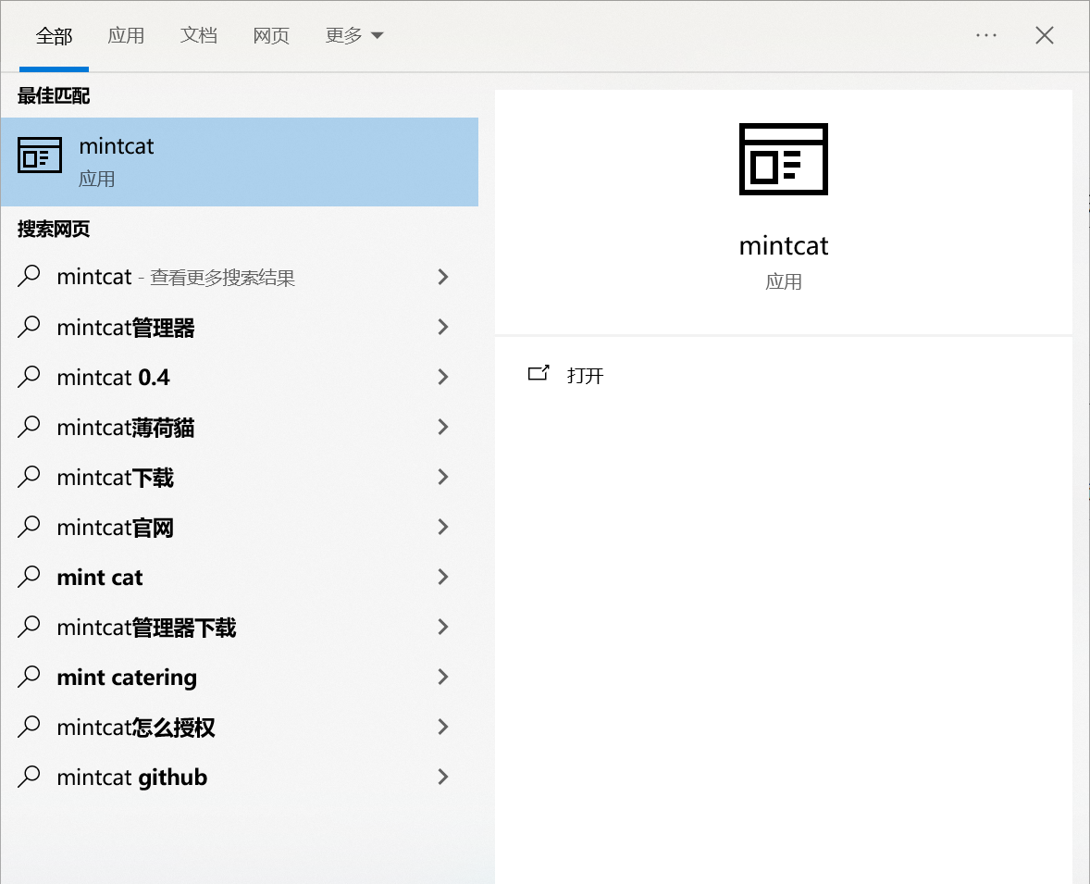This screenshot has height=884, width=1090.
Task: Click search icon beside 'mintcat 0.4'
Action: [x=30, y=376]
